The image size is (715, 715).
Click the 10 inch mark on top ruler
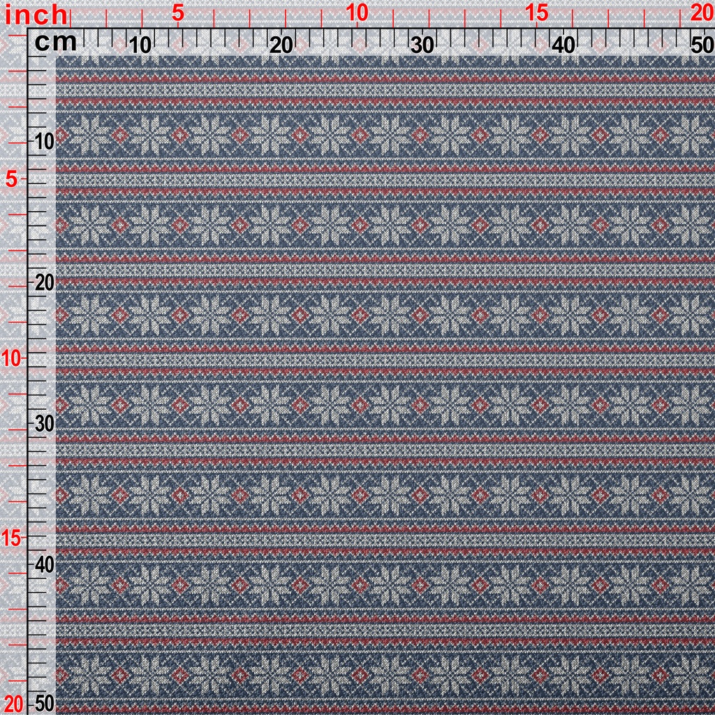[x=357, y=13]
